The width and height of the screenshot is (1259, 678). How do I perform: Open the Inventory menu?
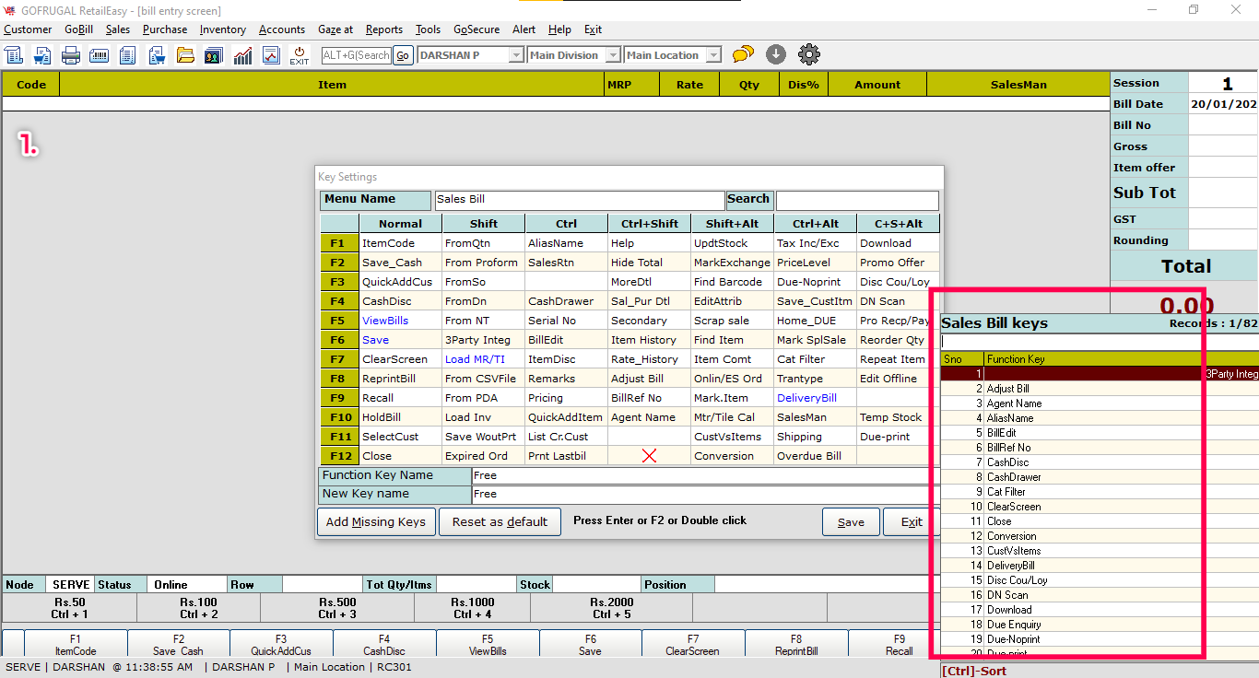(222, 29)
